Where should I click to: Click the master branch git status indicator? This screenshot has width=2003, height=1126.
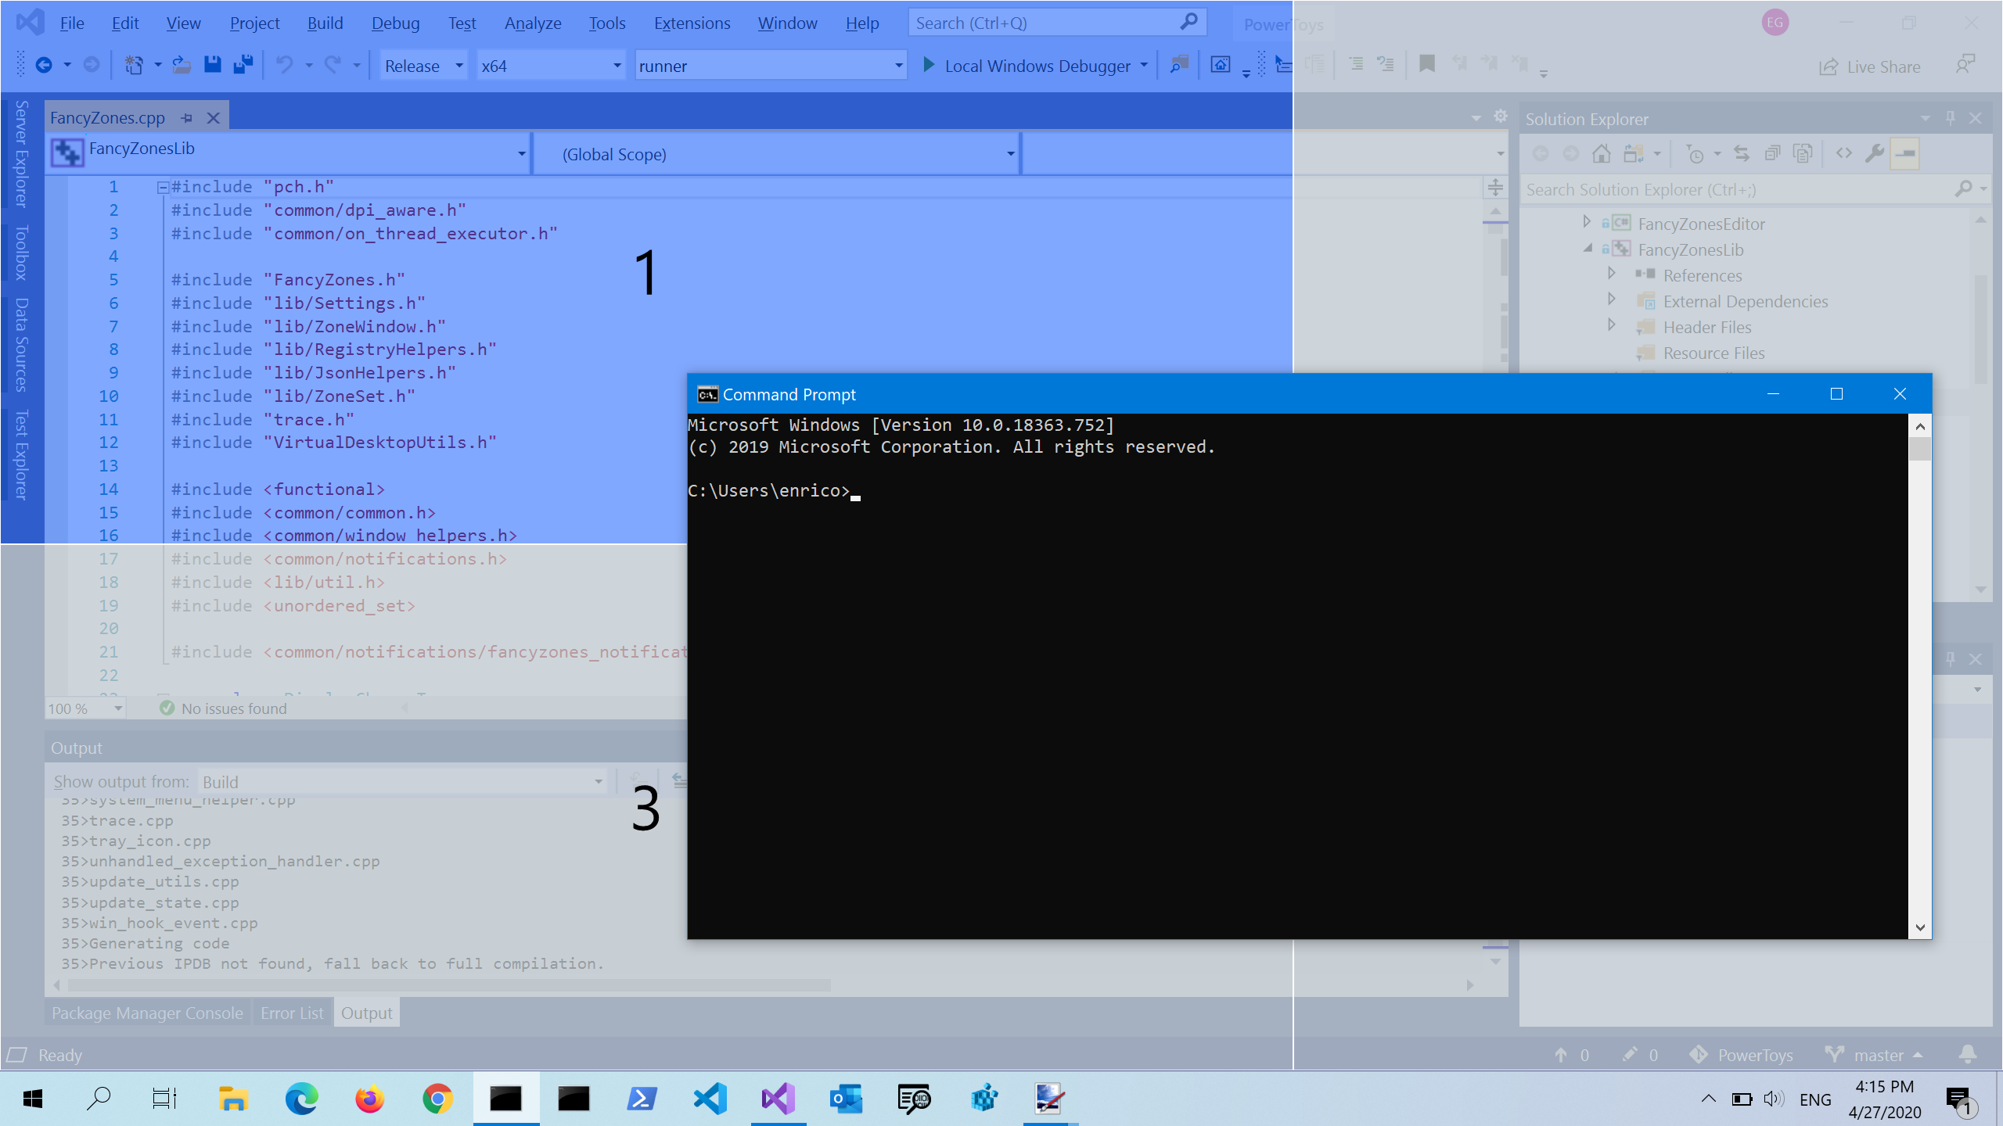point(1874,1055)
